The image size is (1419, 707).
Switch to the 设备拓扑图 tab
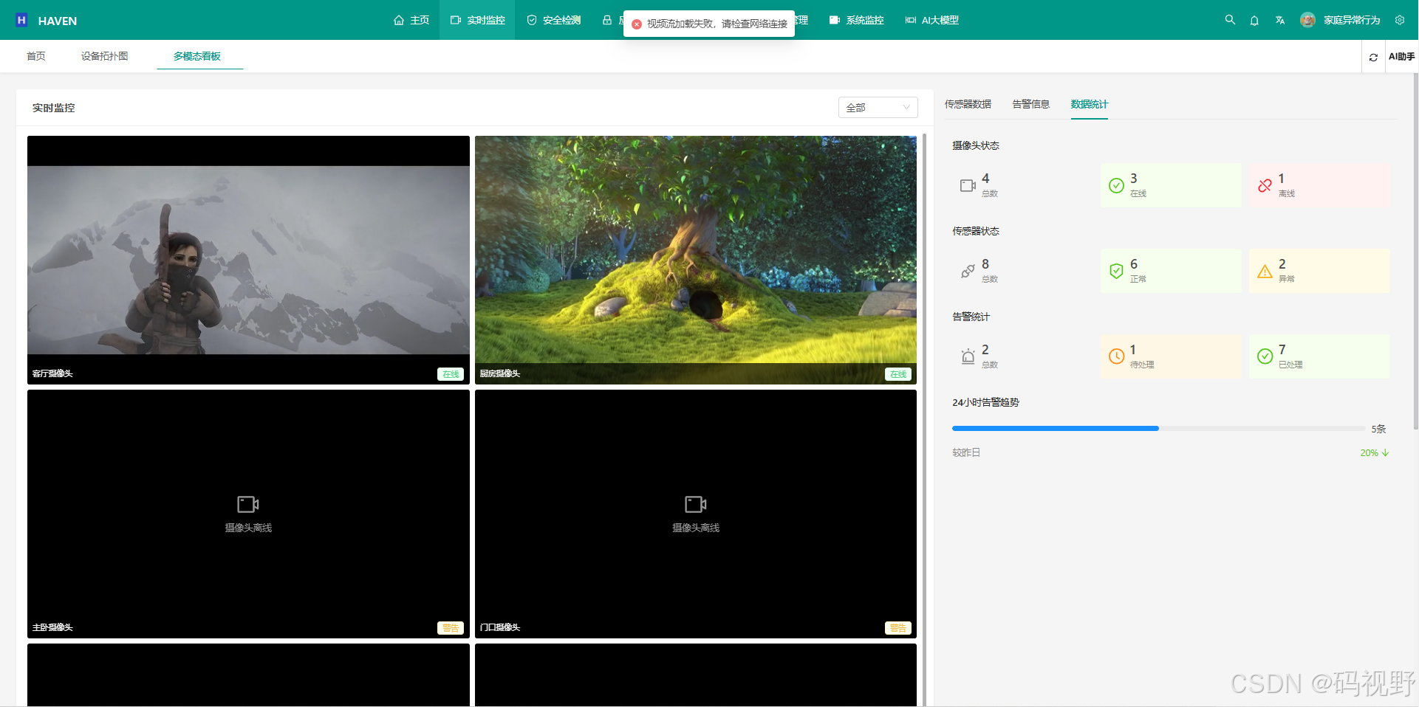point(104,56)
